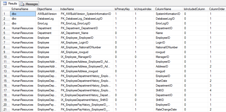Viewport: 226px width, 112px height.
Task: Select row 10 via its row number
Action: click(x=5, y=57)
